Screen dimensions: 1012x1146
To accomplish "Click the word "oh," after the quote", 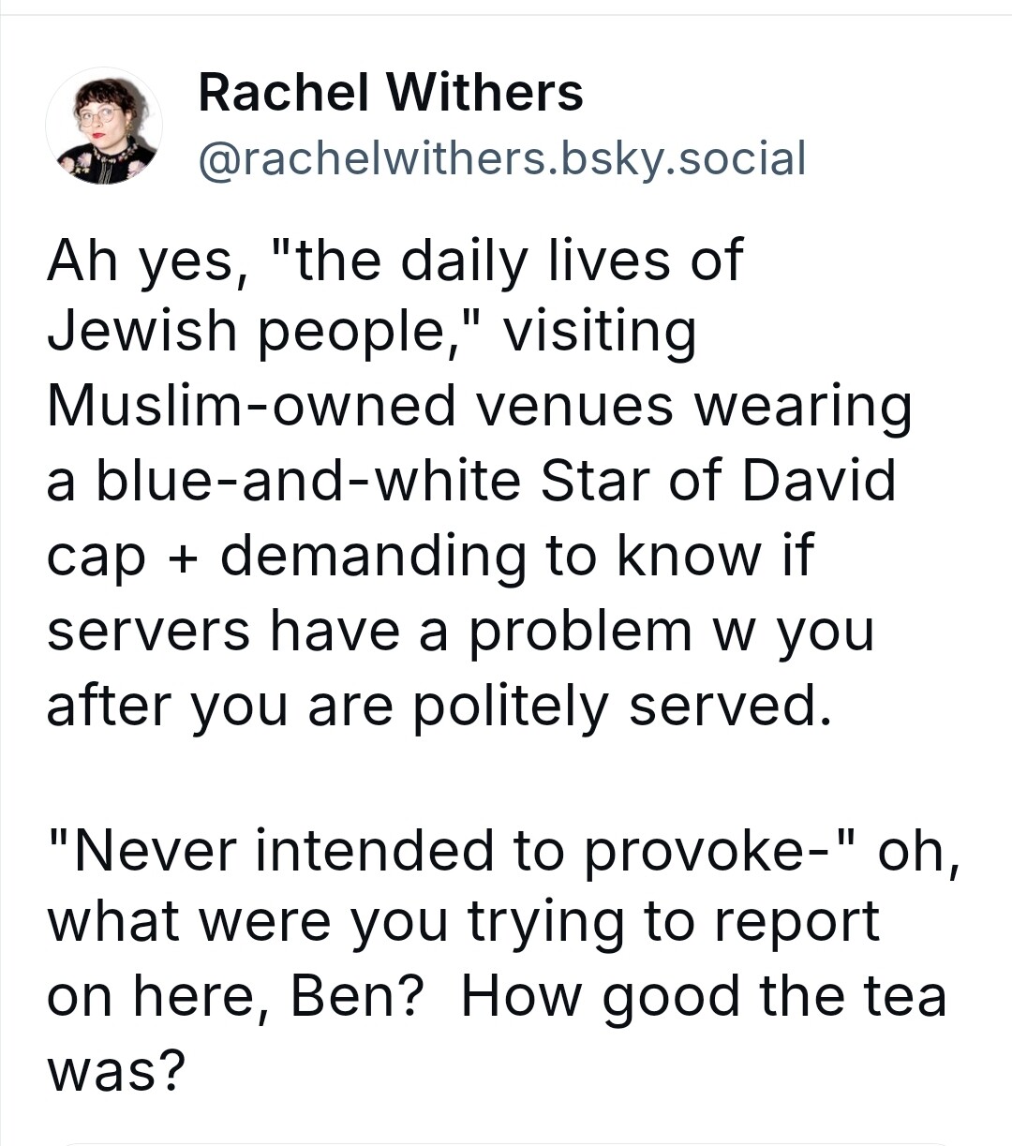I will (918, 850).
